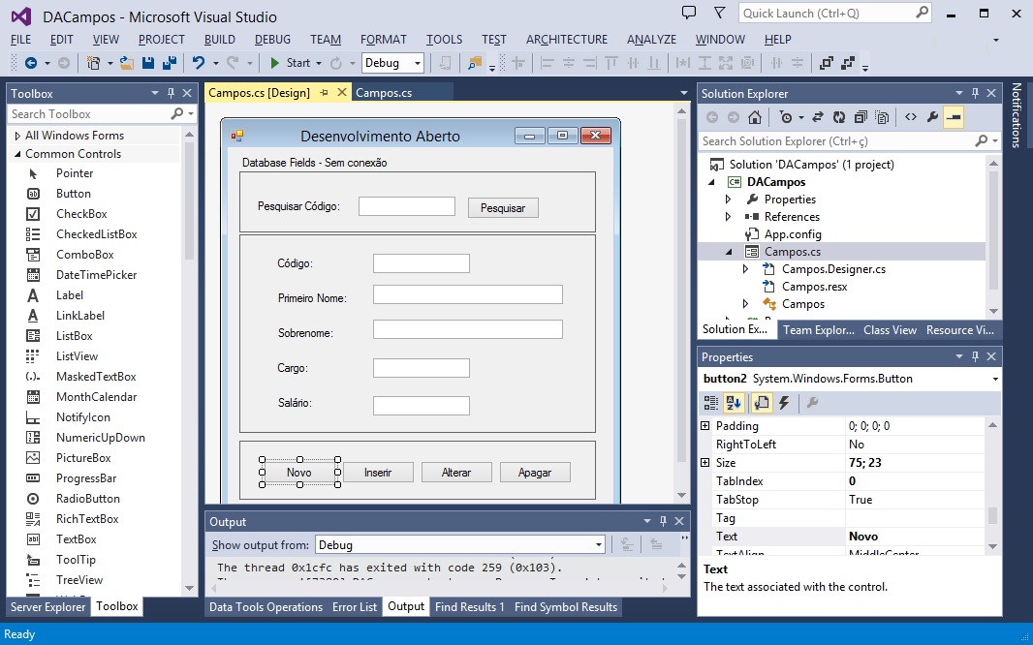This screenshot has width=1033, height=645.
Task: Toggle Alphabetical sorting in Properties panel
Action: click(x=735, y=403)
